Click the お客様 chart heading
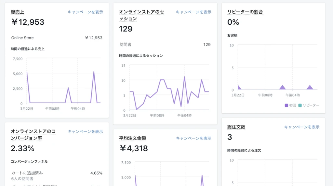Screen dimensions: 333x186 tap(232, 35)
